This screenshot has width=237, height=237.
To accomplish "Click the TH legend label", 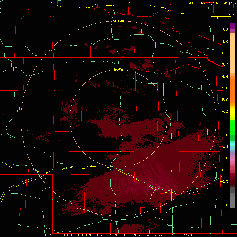I will pyautogui.click(x=226, y=205).
